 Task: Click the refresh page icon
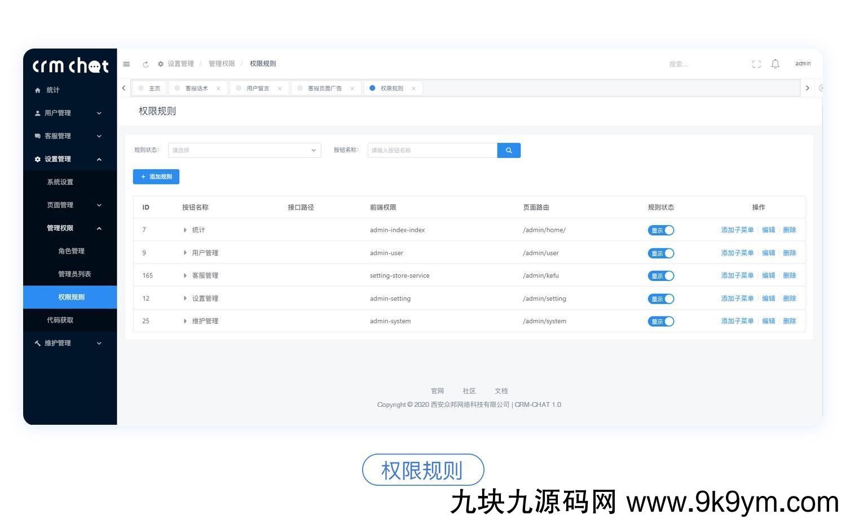click(146, 64)
